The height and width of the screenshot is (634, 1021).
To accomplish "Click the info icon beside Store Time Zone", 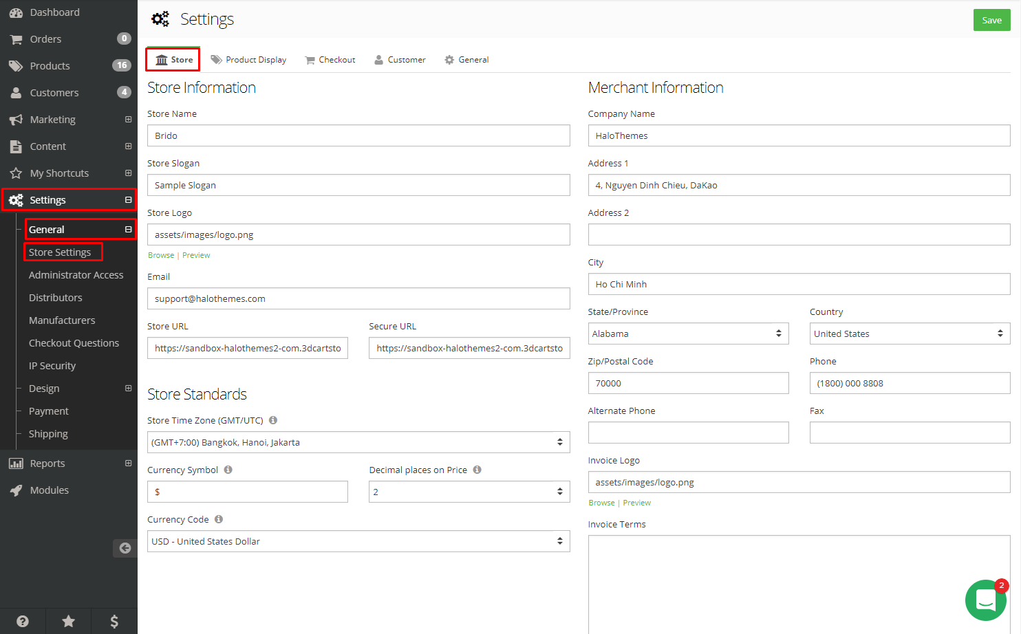I will pyautogui.click(x=273, y=420).
